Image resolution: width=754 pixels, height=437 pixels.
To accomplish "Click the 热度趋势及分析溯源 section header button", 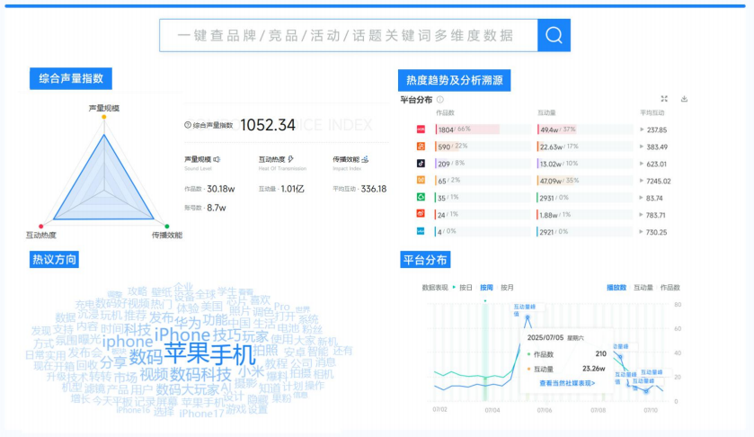I will (455, 80).
